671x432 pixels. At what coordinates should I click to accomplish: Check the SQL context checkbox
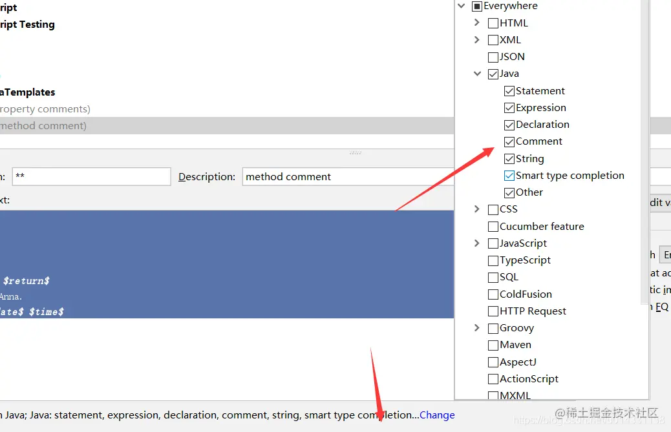[x=493, y=277]
